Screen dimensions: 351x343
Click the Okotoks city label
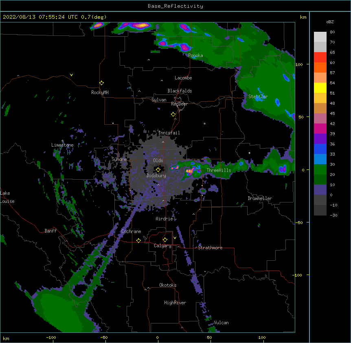click(168, 285)
